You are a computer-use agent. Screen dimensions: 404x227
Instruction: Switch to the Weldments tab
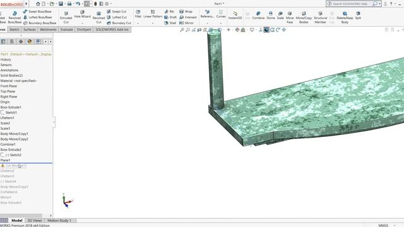click(x=48, y=30)
